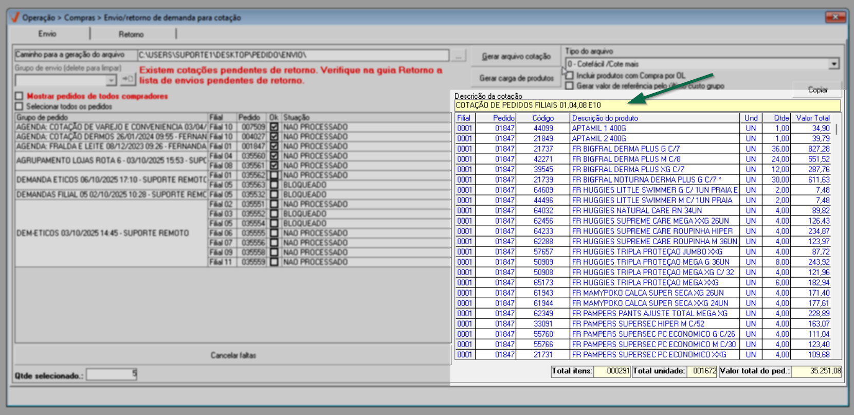Click the Cancelar faltas button

[233, 355]
